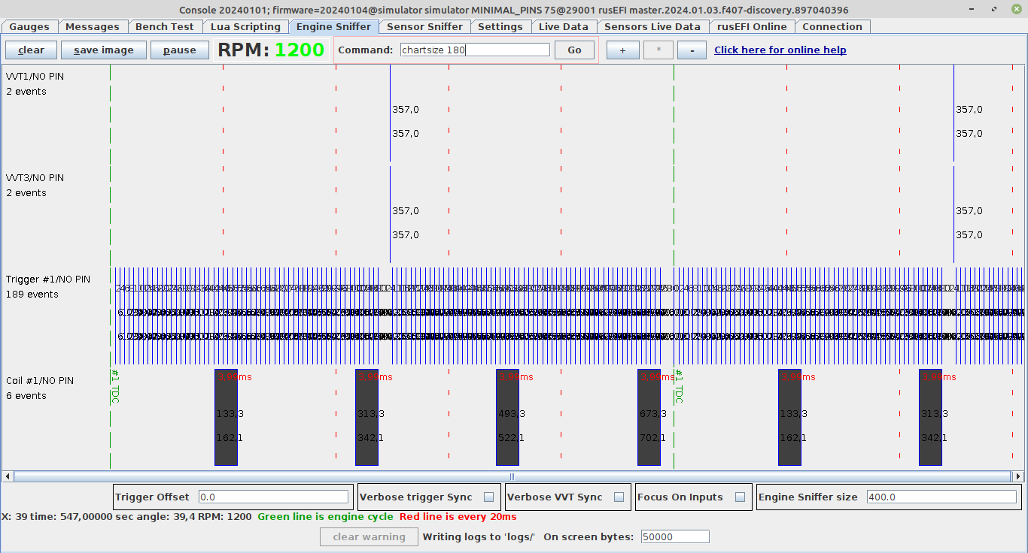Screen dimensions: 1028x553
Task: Click the horizontal scrollbar right arrow
Action: tap(1018, 476)
